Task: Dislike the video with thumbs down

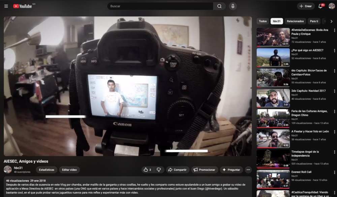Action: 159,170
